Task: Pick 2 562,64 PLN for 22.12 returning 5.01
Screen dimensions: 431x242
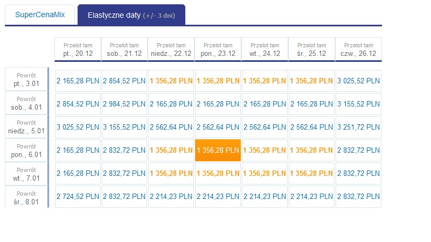Action: (171, 127)
